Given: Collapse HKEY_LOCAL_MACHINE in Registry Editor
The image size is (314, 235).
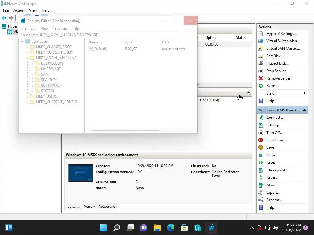Looking at the screenshot, I should [x=27, y=58].
